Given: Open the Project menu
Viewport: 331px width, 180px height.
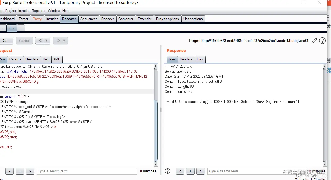Looking at the screenshot, I should pos(11,11).
